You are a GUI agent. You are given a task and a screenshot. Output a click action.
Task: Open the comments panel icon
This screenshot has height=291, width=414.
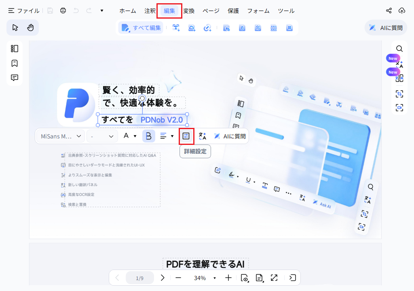pos(15,78)
